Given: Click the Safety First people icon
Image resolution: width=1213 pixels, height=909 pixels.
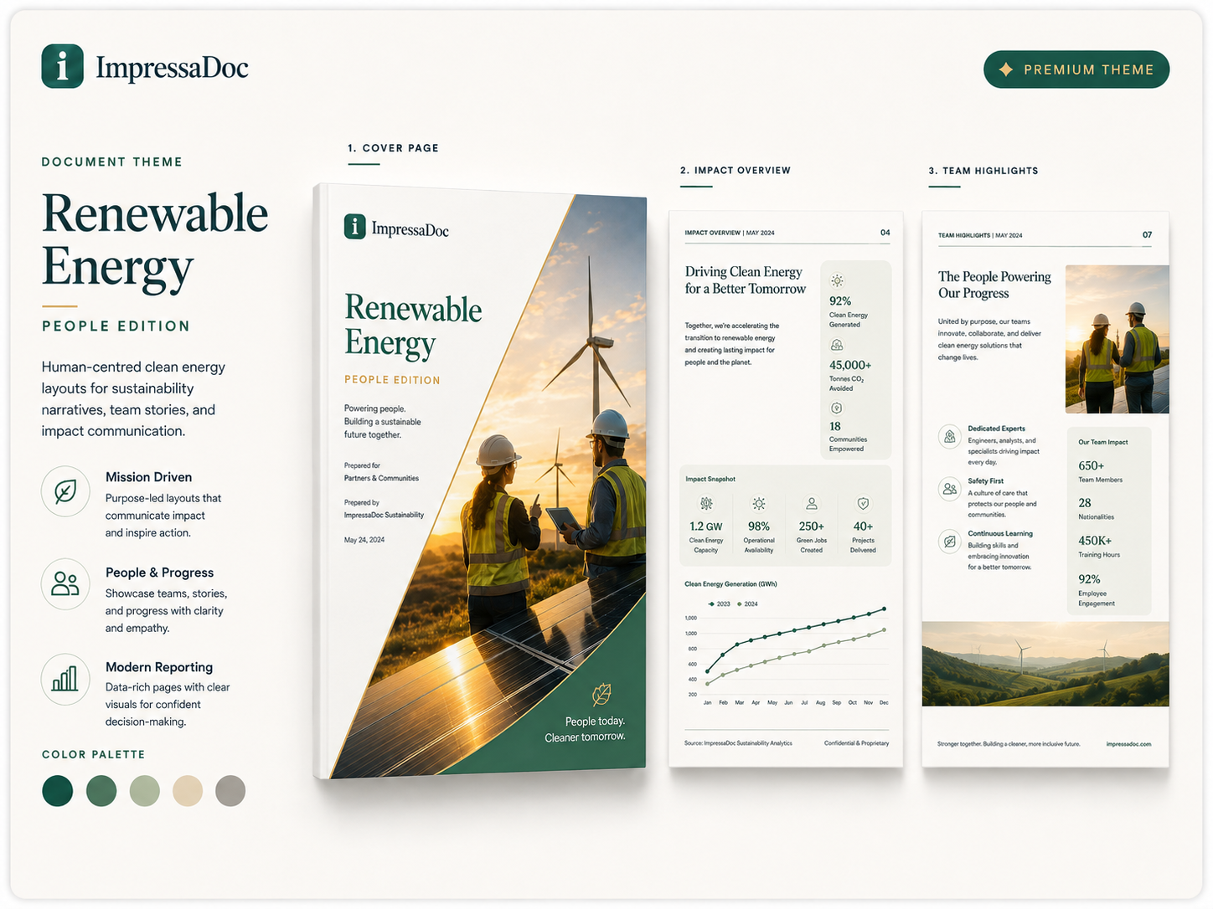Looking at the screenshot, I should [x=950, y=489].
